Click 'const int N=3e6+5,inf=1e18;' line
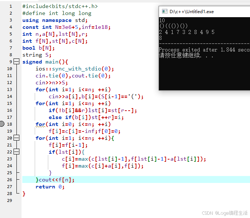This screenshot has height=218, width=250. (66, 27)
